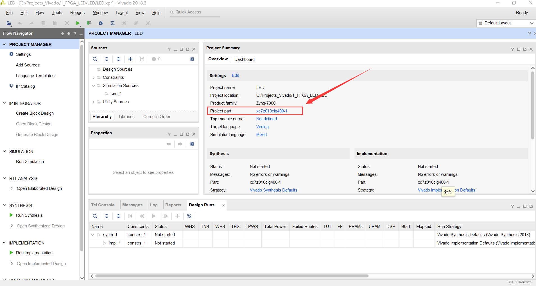Click reset to first step icon in Design Runs
This screenshot has height=286, width=536.
coord(130,216)
